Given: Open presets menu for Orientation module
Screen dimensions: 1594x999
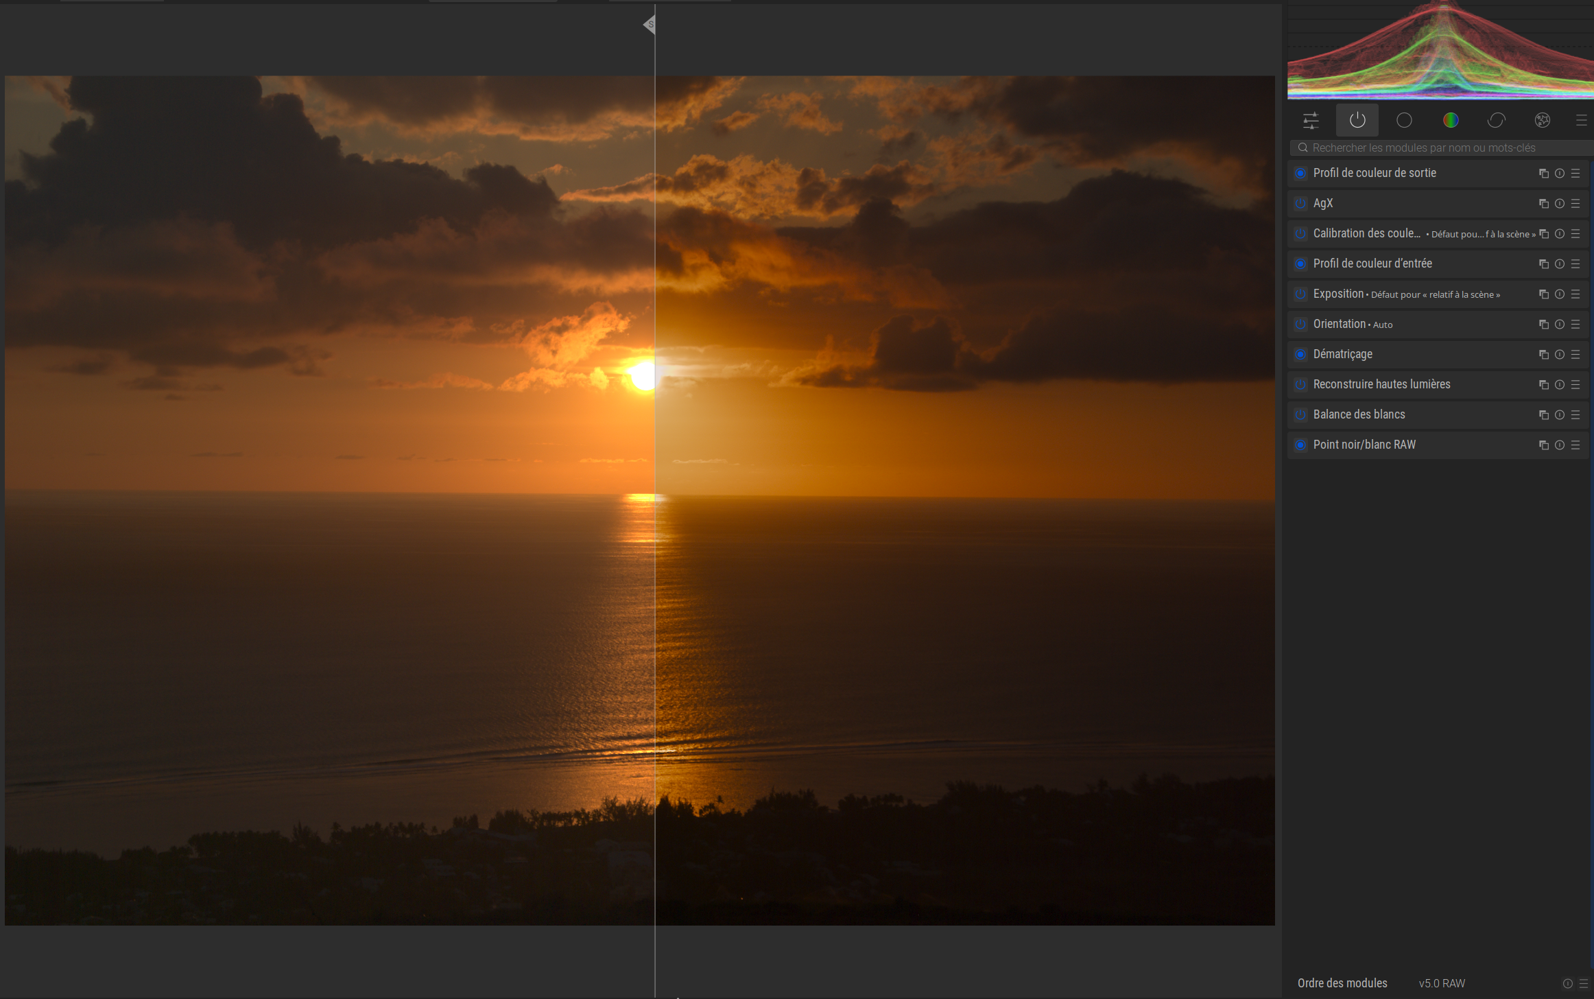Looking at the screenshot, I should click(x=1576, y=325).
